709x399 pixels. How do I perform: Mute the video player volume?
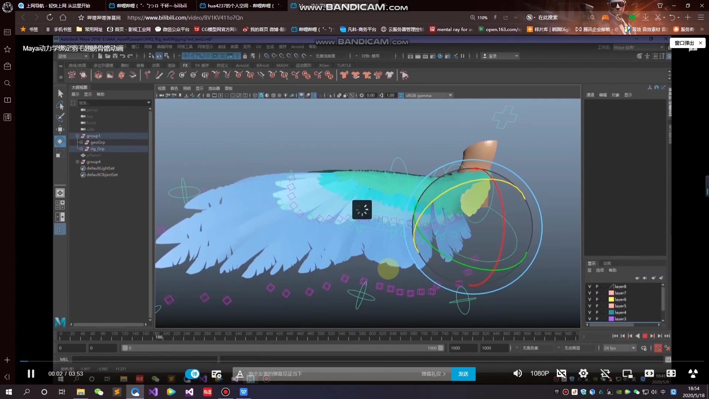(517, 374)
